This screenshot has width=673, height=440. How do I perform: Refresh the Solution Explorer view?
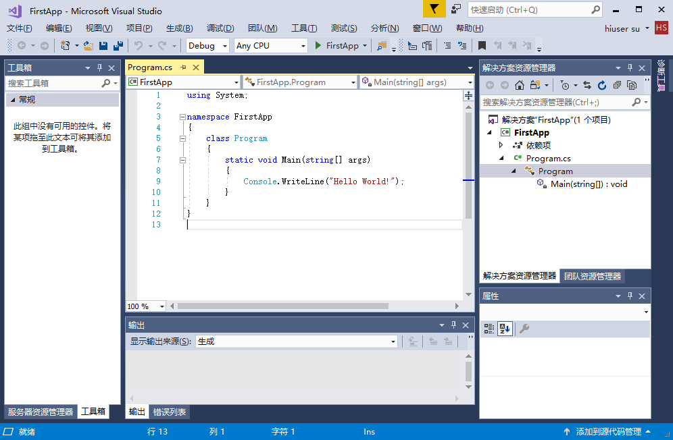[601, 85]
